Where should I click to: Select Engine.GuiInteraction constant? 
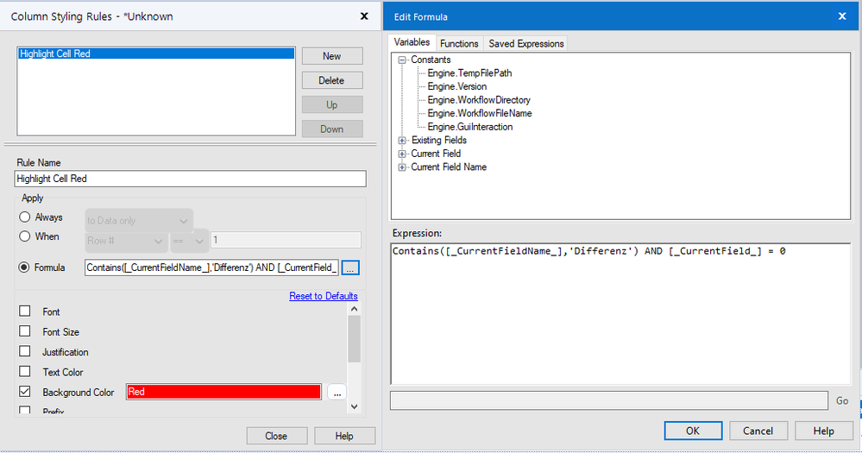470,127
